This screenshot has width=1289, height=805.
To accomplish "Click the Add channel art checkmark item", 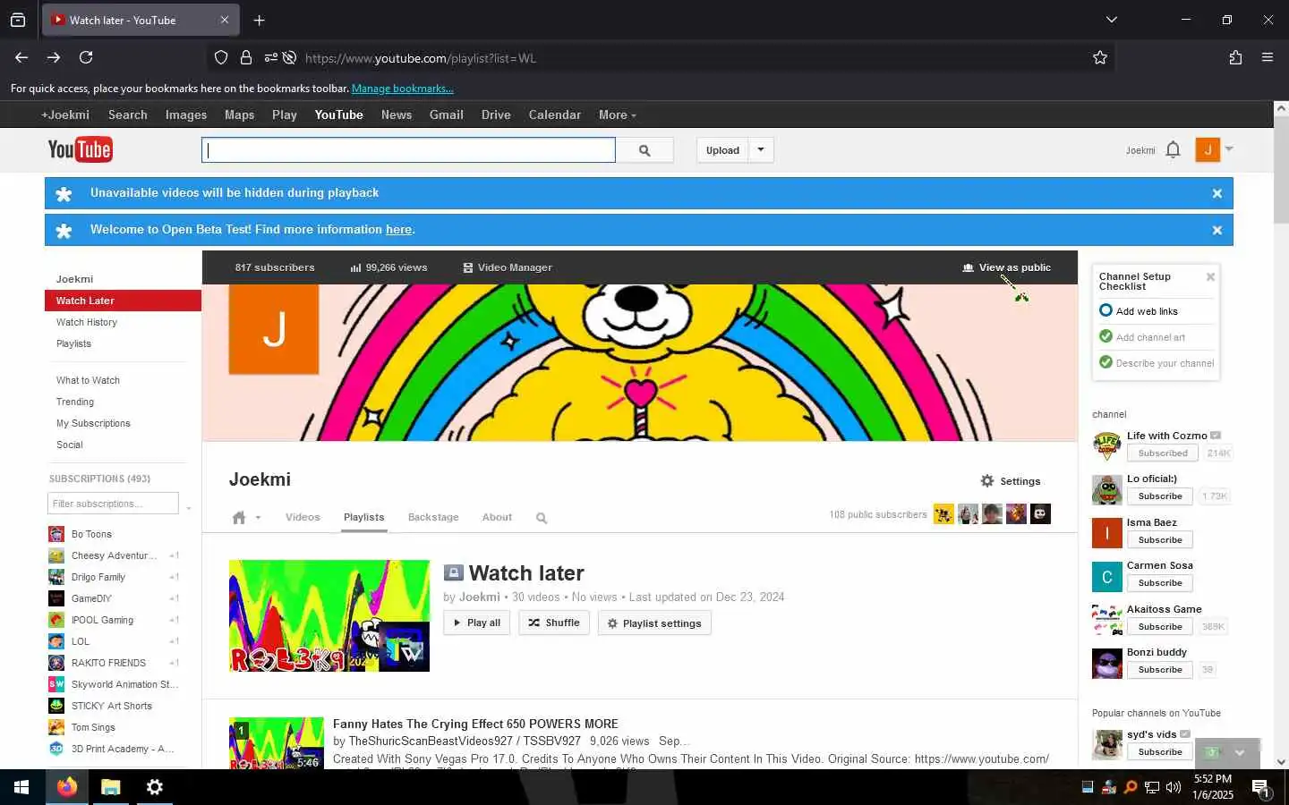I will coord(1142,337).
